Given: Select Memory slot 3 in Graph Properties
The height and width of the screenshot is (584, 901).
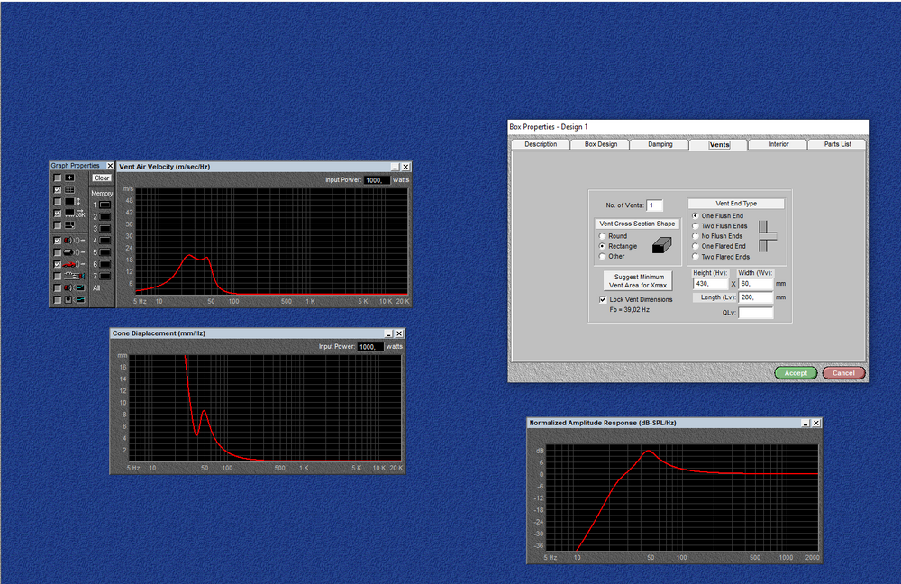Looking at the screenshot, I should pos(105,229).
